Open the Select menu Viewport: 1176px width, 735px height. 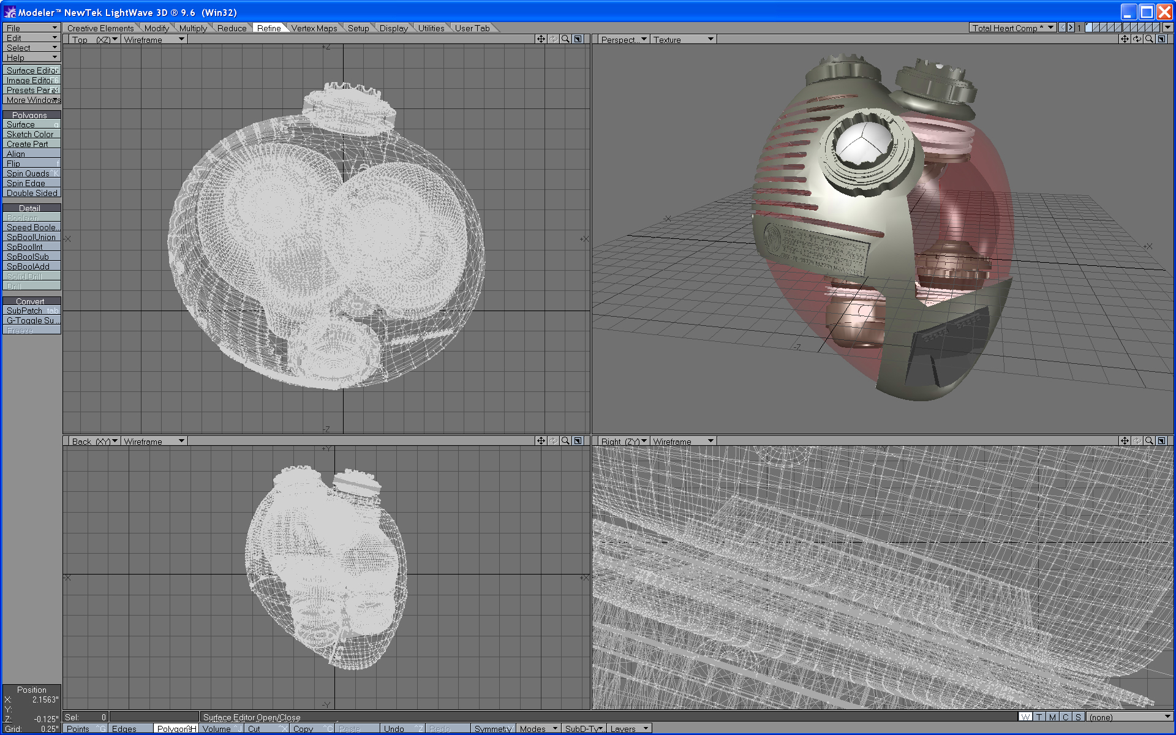pyautogui.click(x=31, y=47)
